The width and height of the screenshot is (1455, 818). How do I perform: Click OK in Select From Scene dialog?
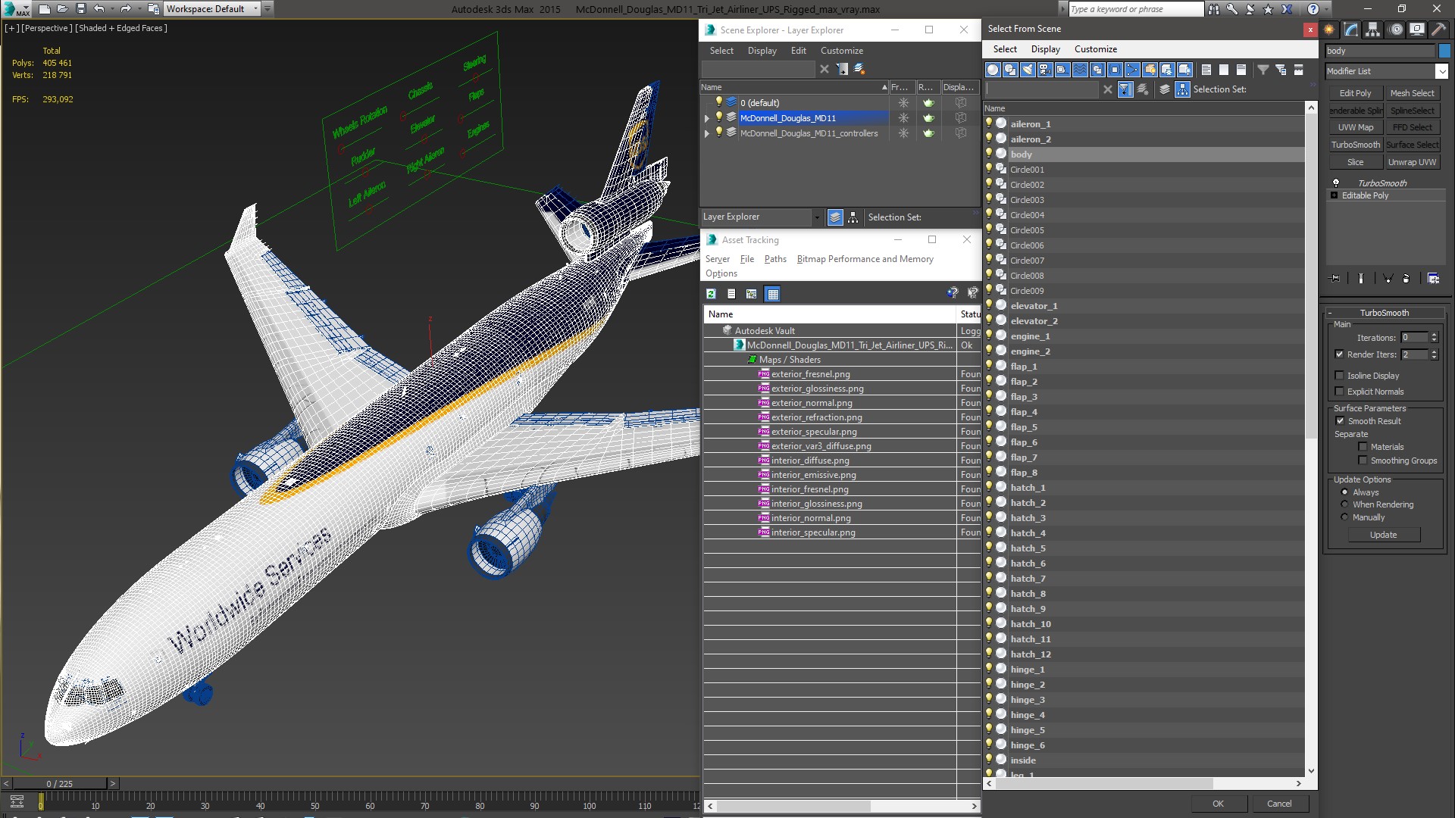[x=1218, y=804]
